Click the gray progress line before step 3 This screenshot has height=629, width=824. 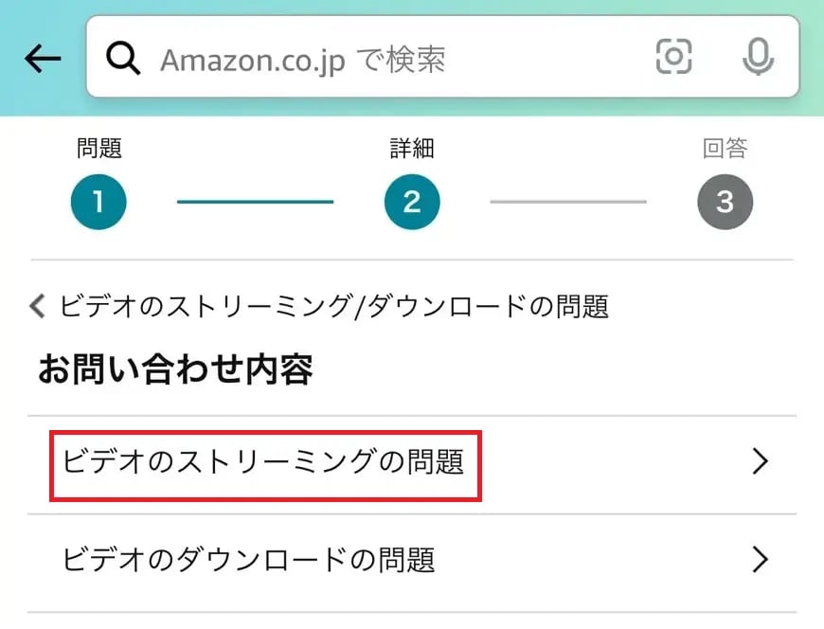click(568, 202)
